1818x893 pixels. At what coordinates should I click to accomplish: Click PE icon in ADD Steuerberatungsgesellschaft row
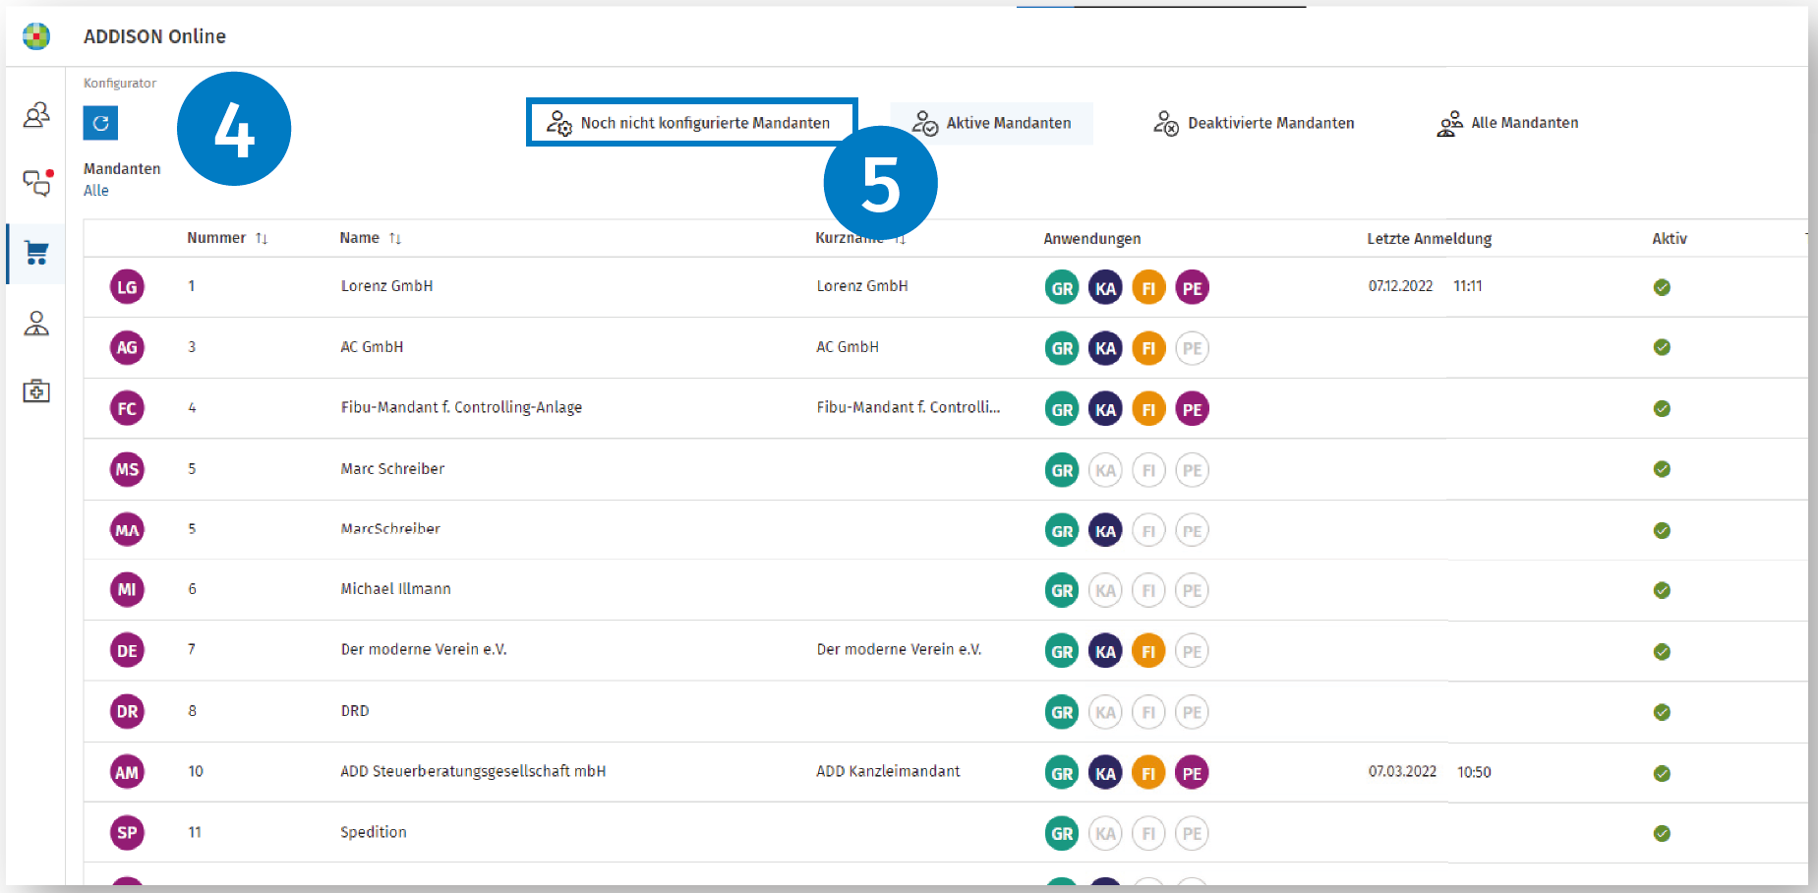coord(1192,773)
